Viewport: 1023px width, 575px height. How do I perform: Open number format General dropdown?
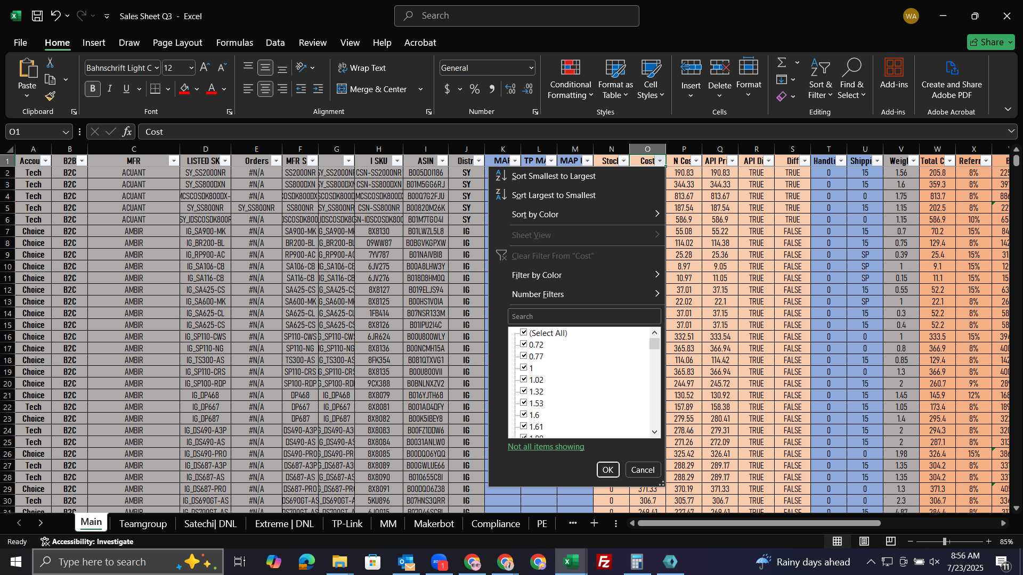(531, 68)
